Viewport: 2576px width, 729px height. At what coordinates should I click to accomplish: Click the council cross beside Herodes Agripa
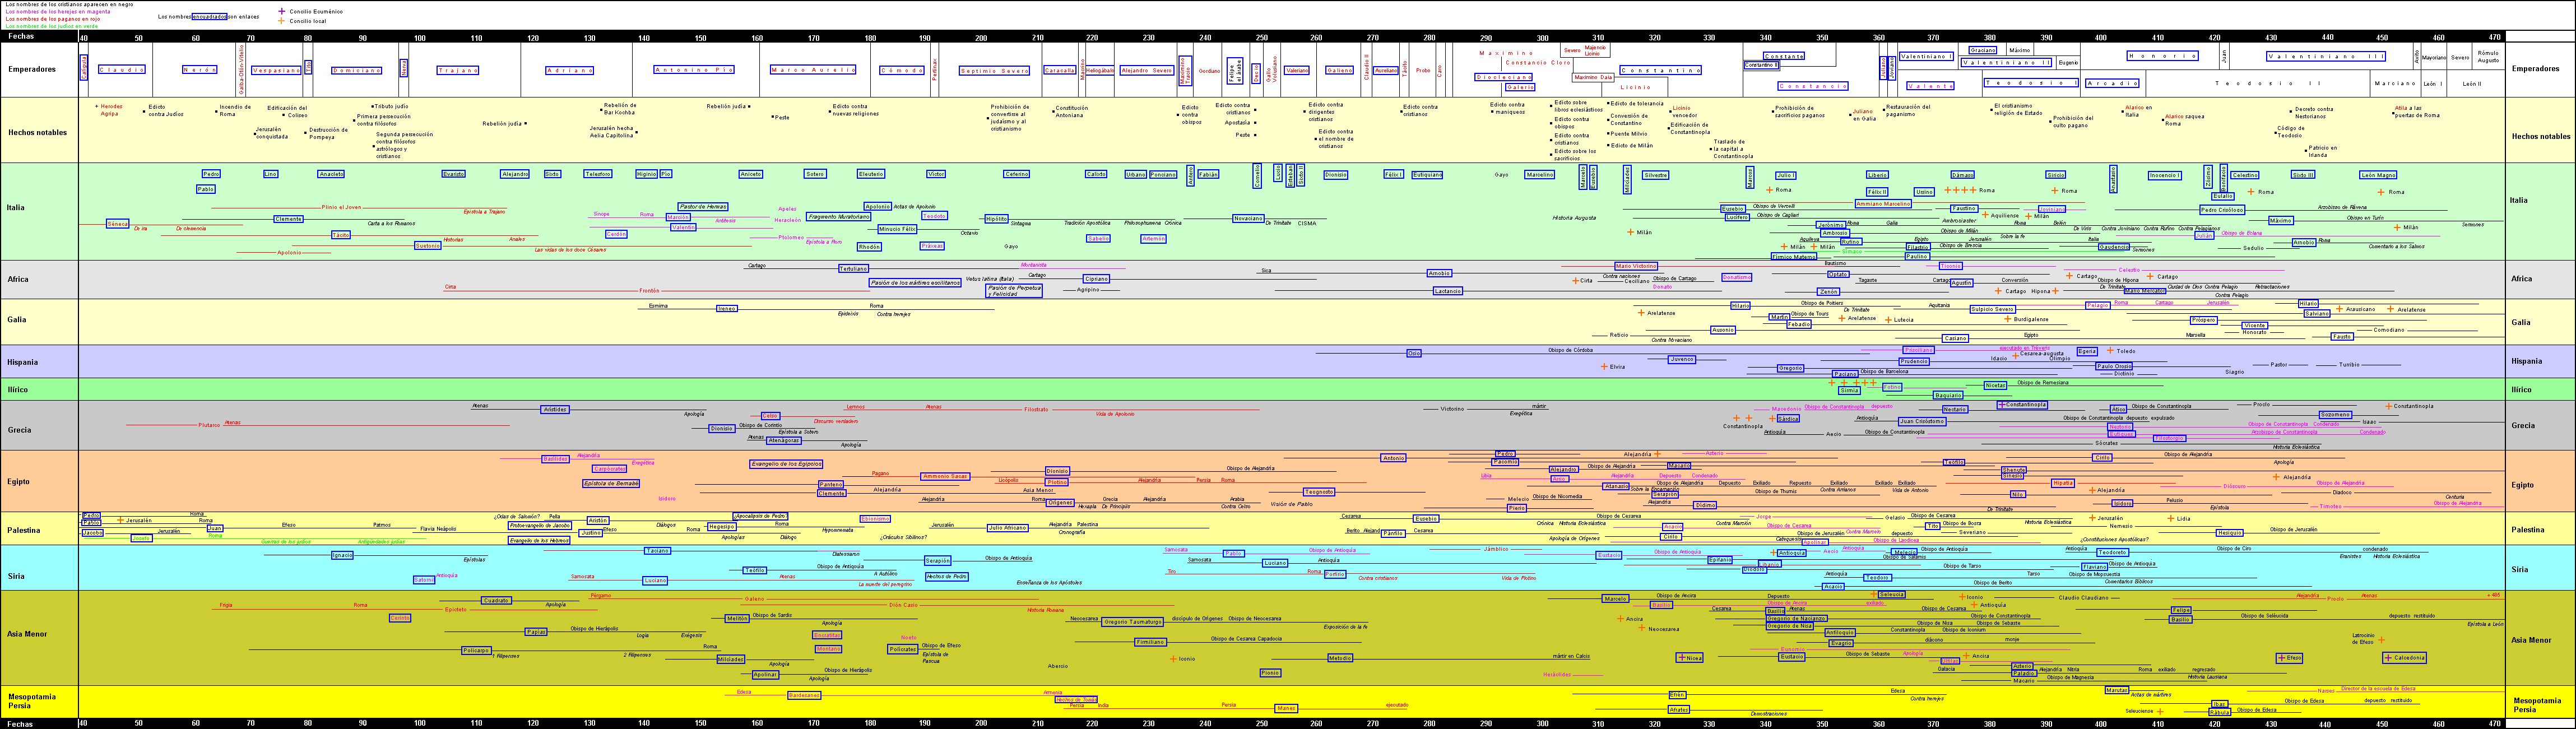pos(96,106)
